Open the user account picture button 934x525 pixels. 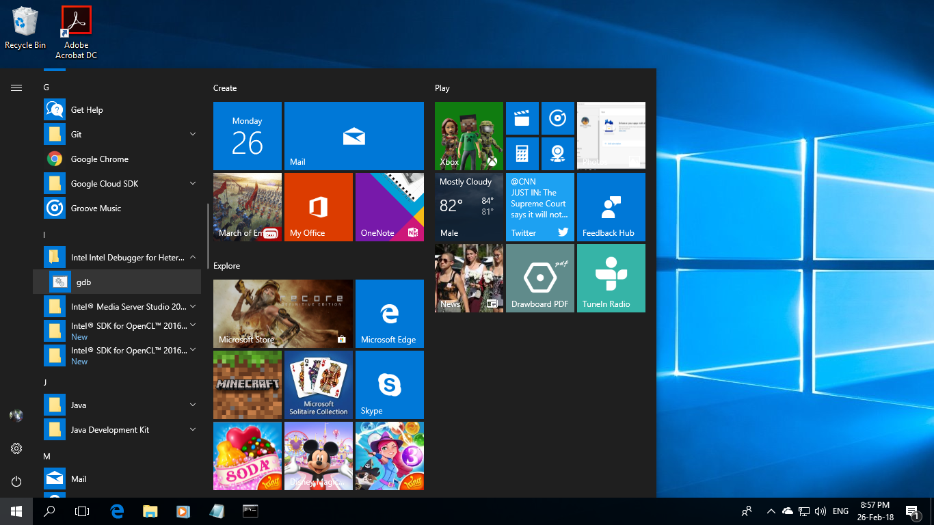click(x=16, y=416)
